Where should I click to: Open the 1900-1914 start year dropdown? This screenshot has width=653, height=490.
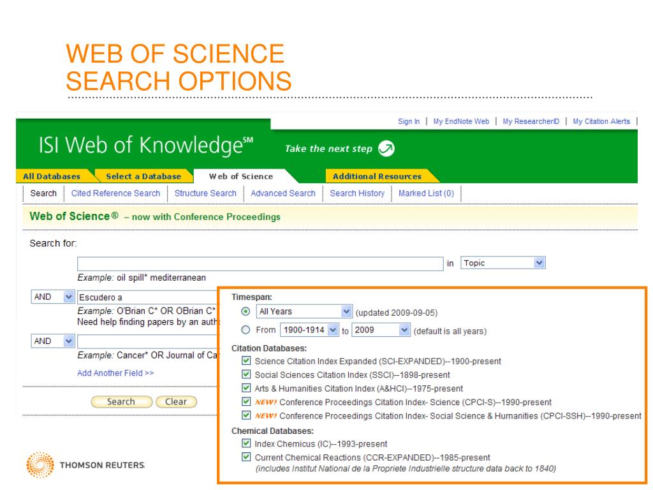309,330
